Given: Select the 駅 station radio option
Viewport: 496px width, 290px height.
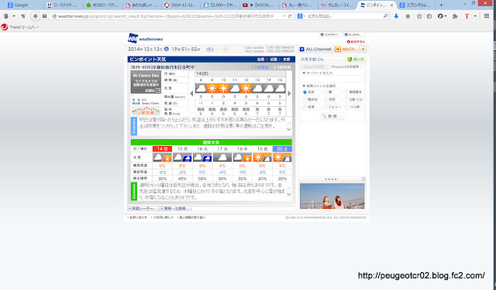Looking at the screenshot, I should [x=325, y=92].
